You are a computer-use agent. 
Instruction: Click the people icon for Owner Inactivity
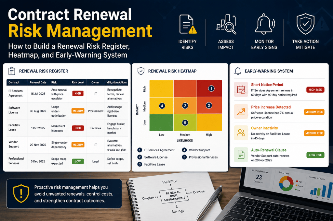pyautogui.click(x=241, y=133)
